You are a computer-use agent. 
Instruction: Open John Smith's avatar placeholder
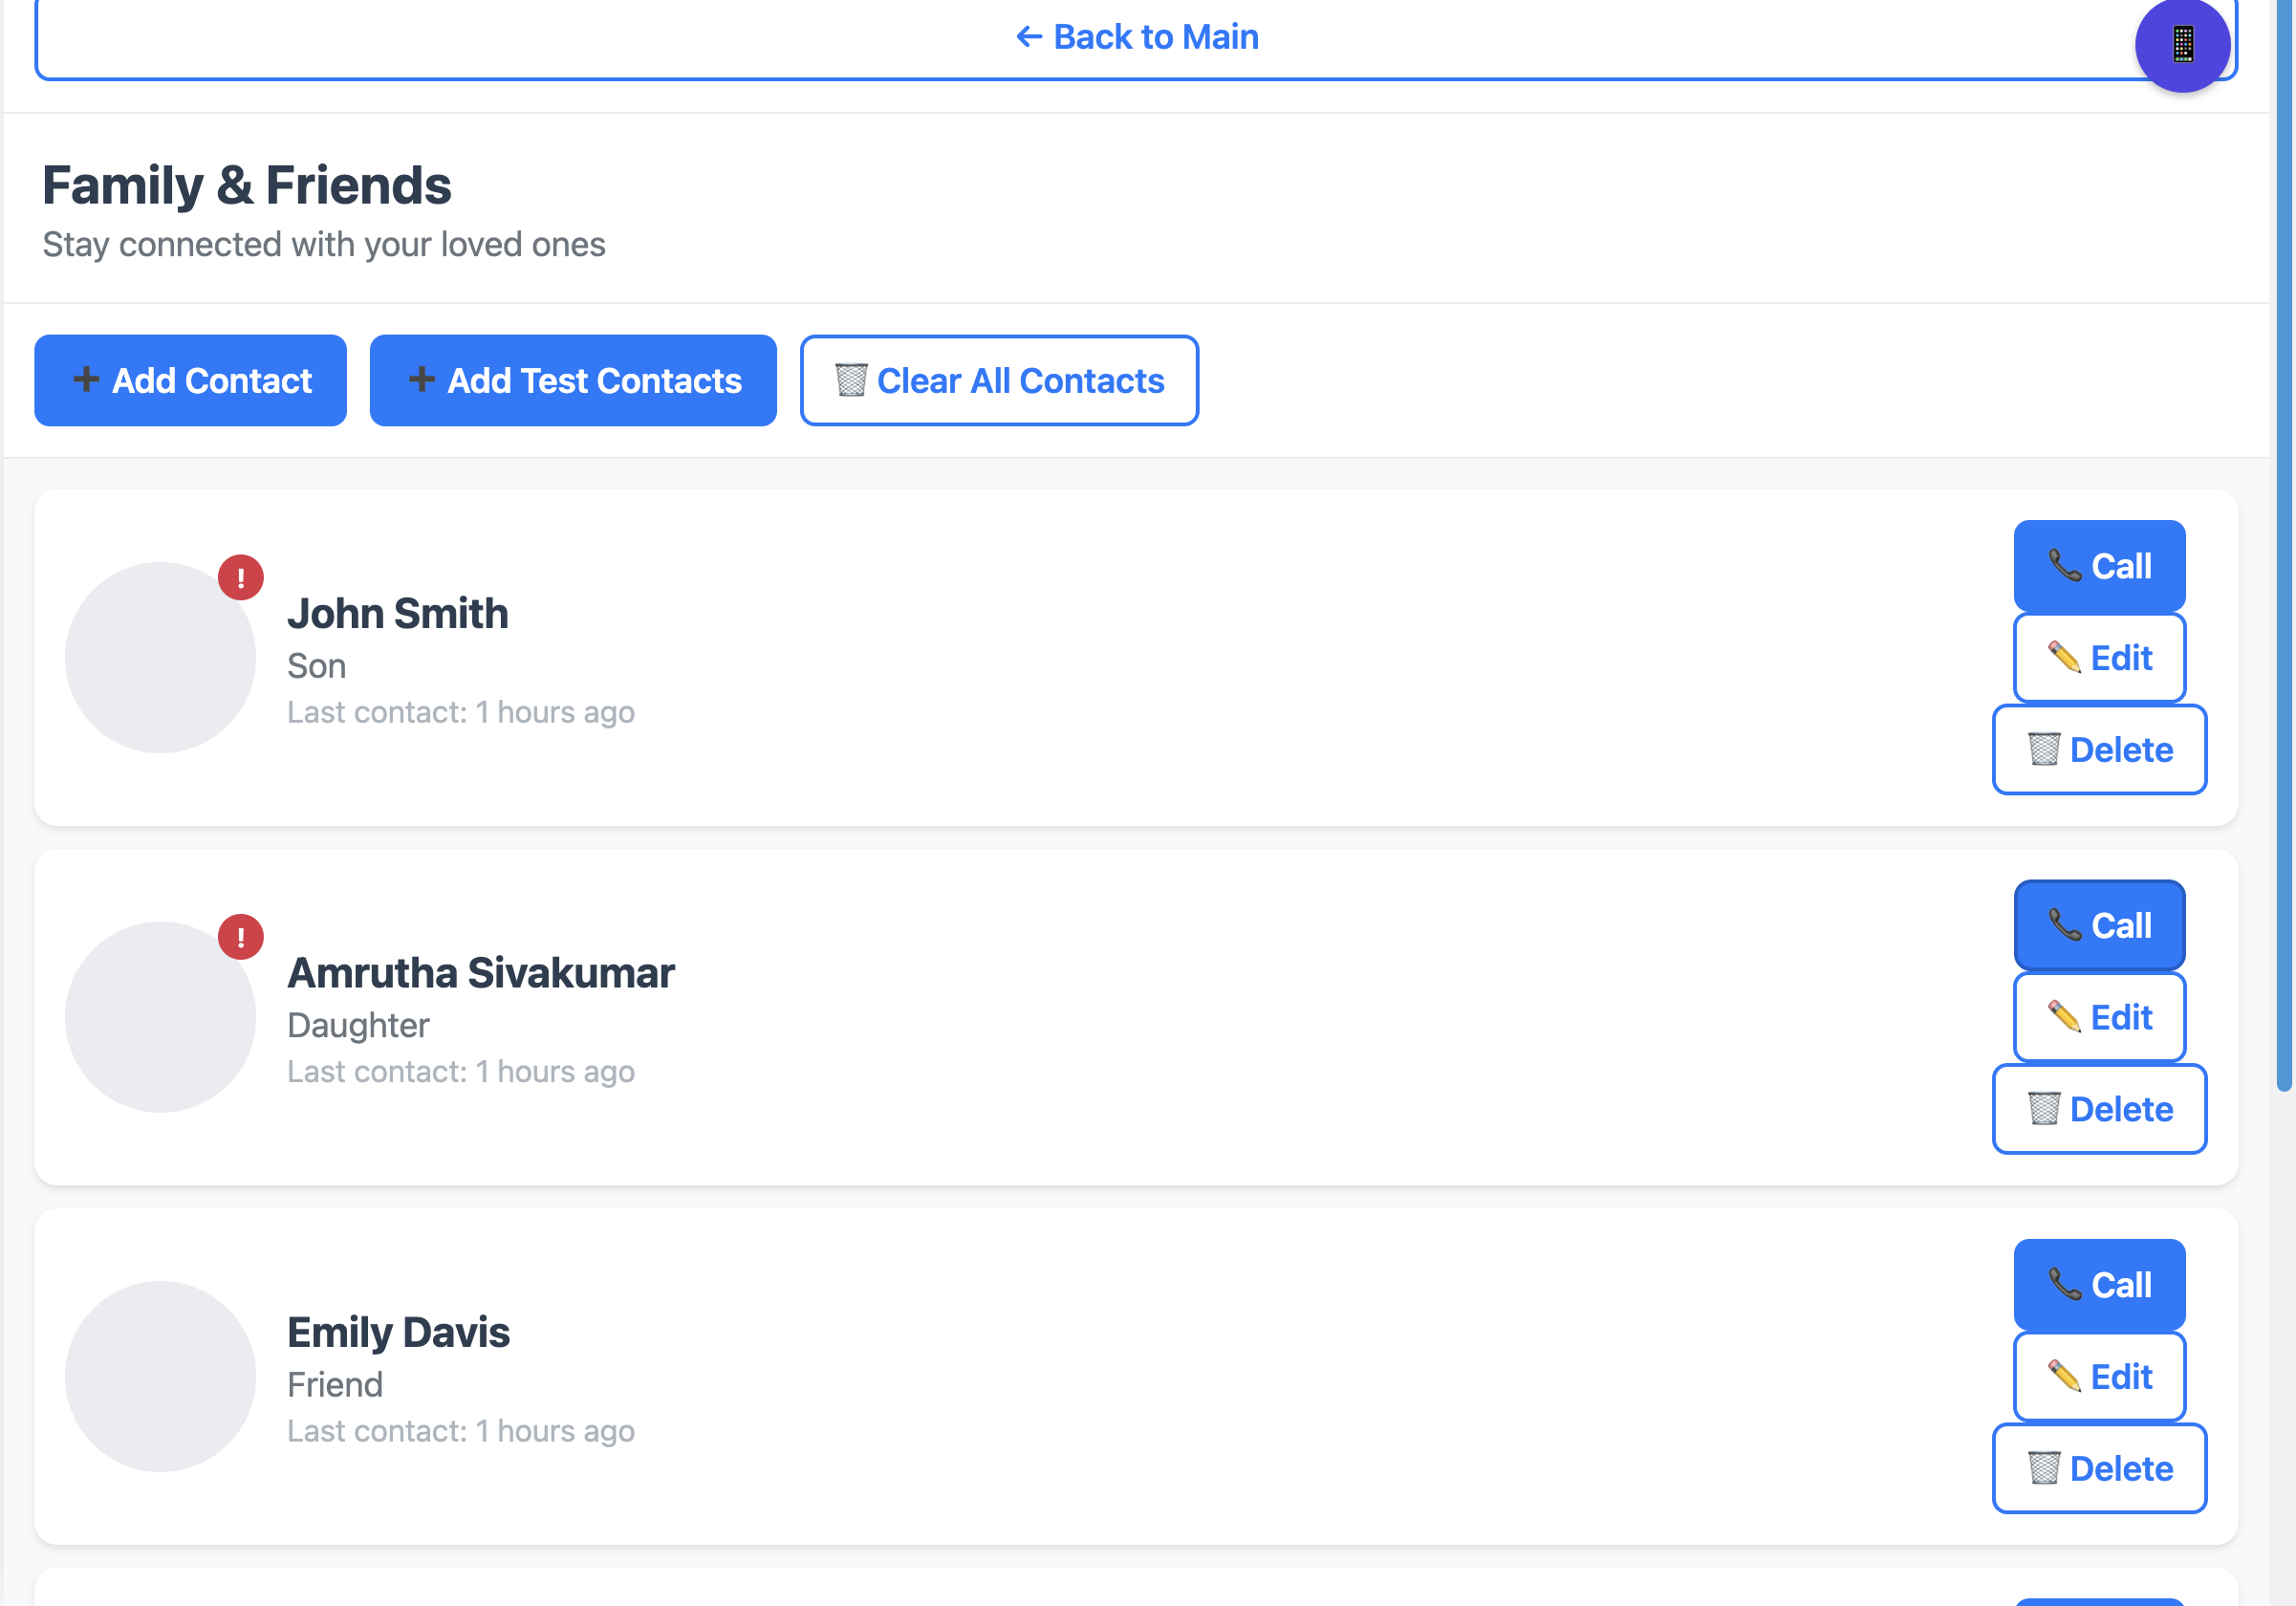(x=160, y=657)
